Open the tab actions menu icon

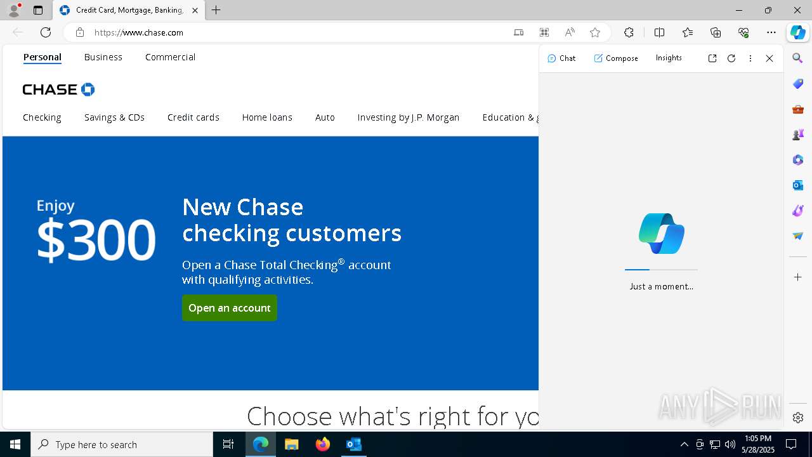[x=38, y=10]
